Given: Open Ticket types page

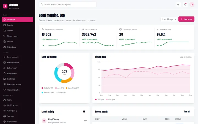Looking at the screenshot, I should pos(17,36).
